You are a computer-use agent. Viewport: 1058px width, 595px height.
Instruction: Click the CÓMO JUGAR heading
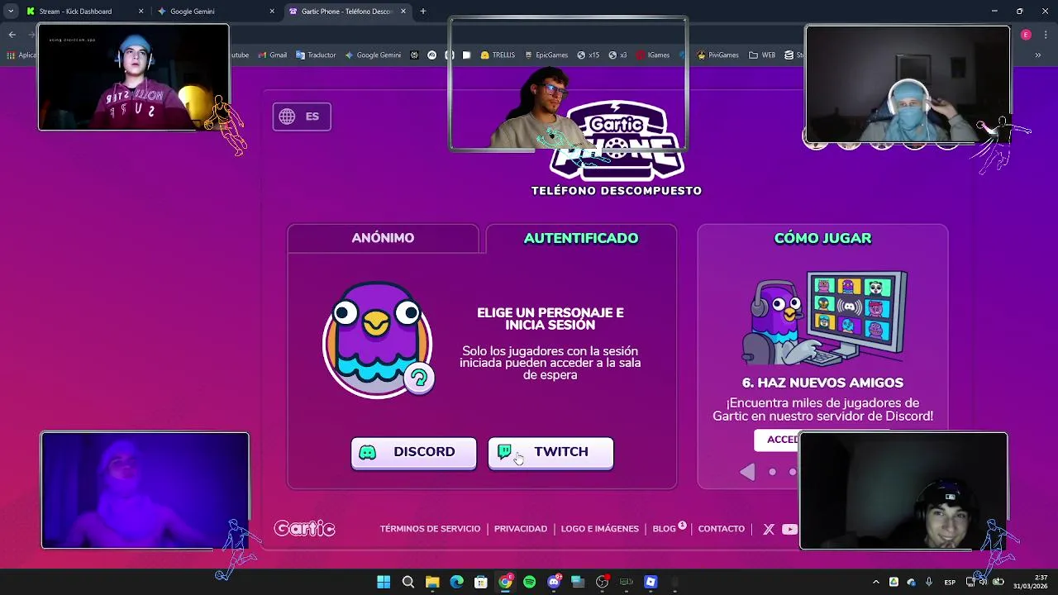[x=822, y=238]
